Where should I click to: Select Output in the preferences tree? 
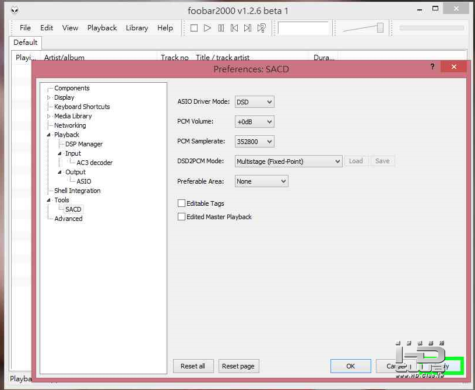tap(75, 172)
